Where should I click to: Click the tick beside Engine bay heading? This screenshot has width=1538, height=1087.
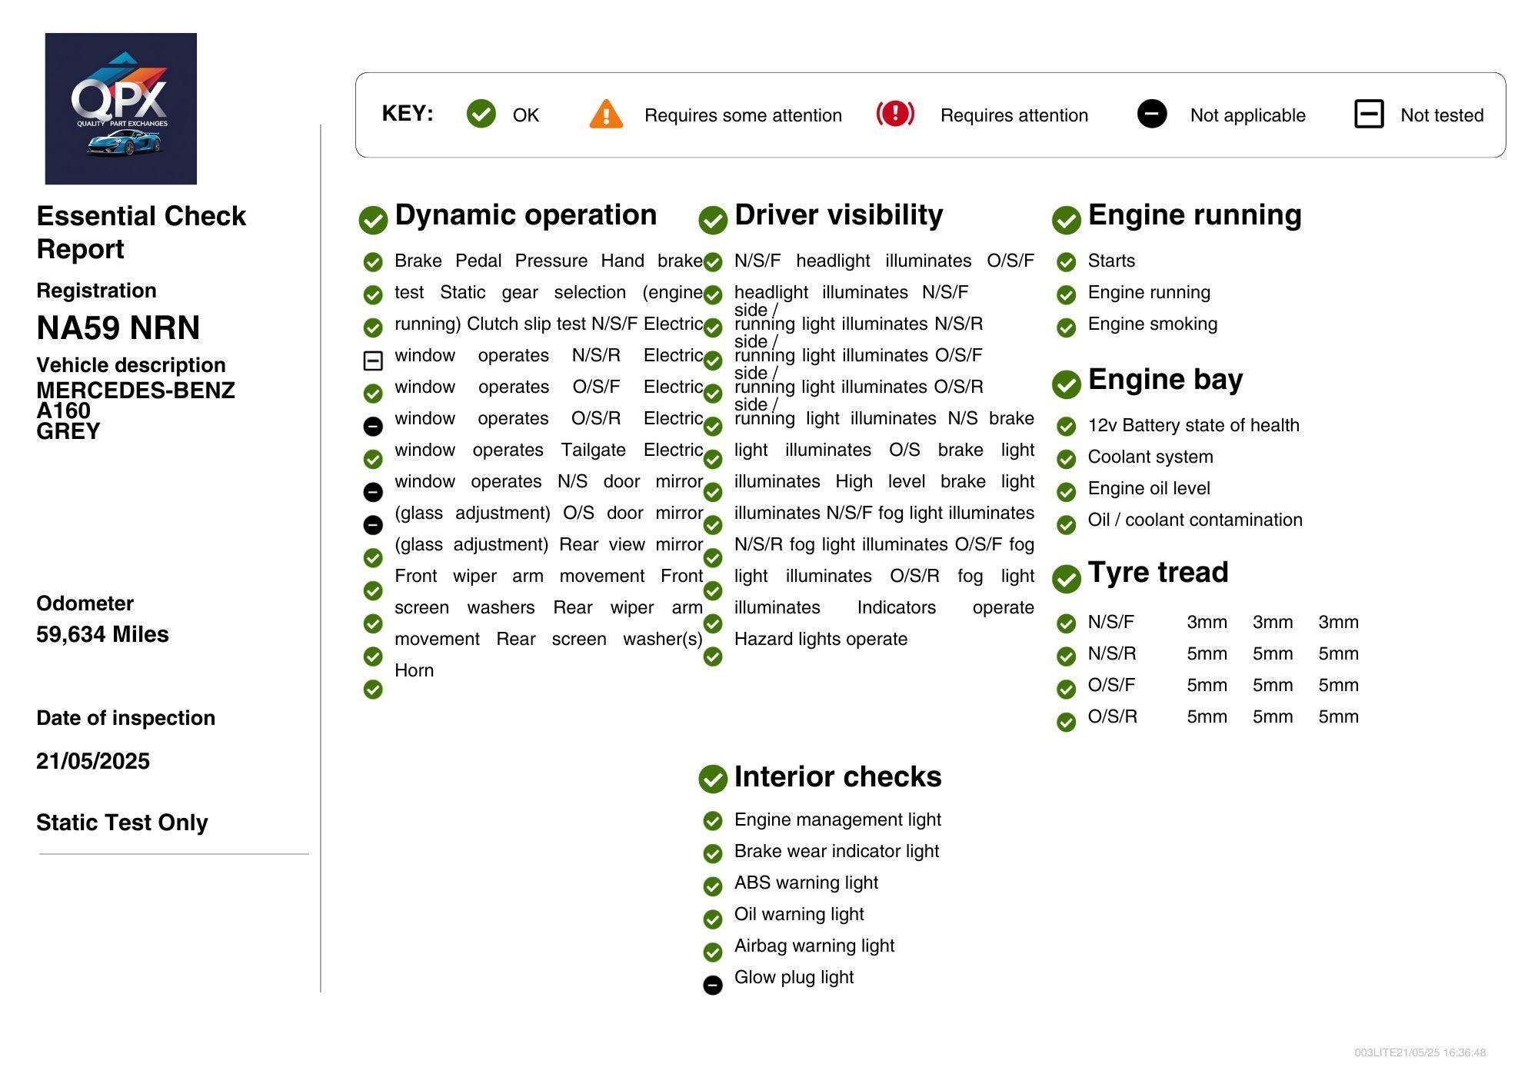pos(1067,384)
